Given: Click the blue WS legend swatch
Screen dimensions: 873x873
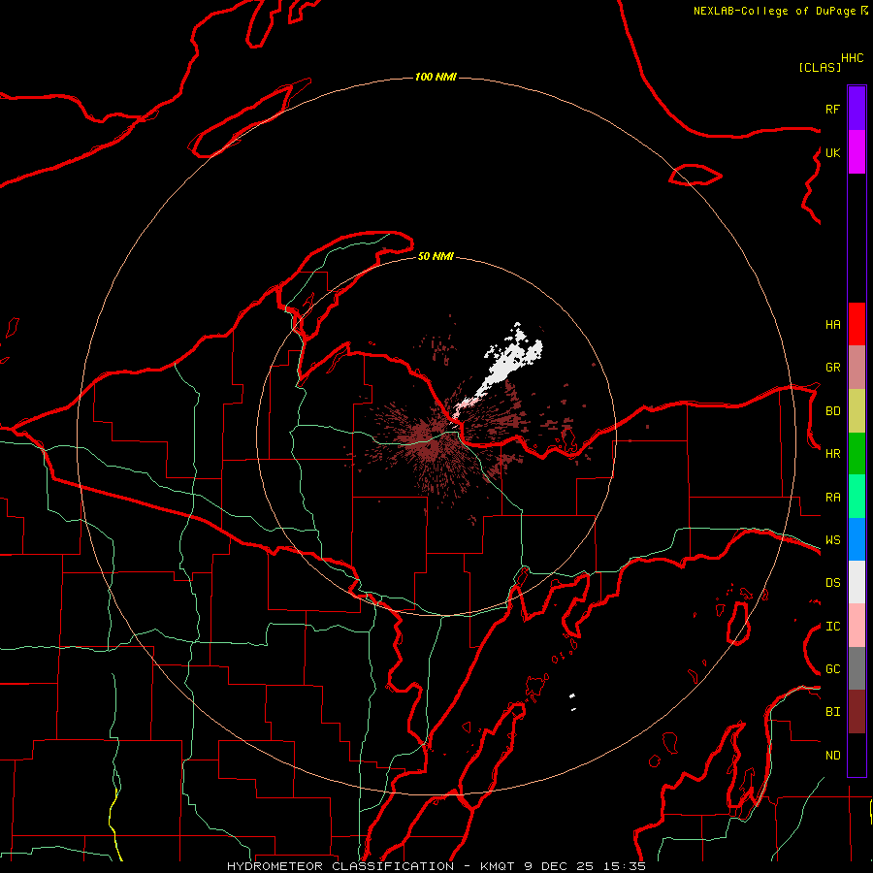Looking at the screenshot, I should click(x=857, y=539).
